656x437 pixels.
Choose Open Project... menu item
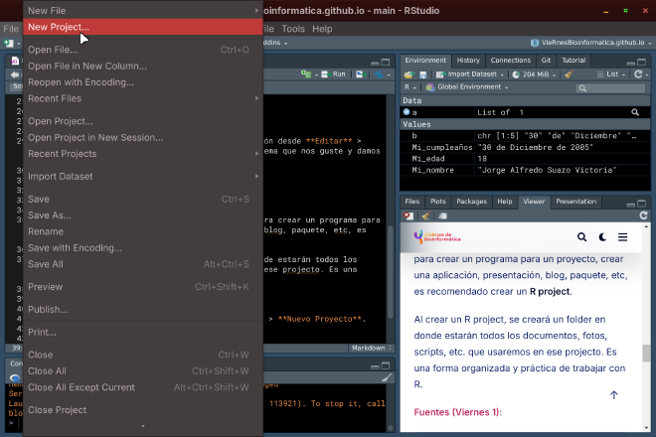click(x=143, y=121)
